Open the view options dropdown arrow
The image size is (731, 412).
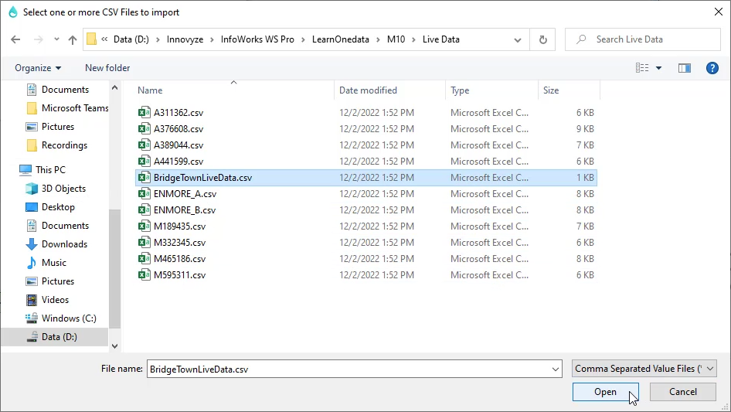pyautogui.click(x=658, y=68)
